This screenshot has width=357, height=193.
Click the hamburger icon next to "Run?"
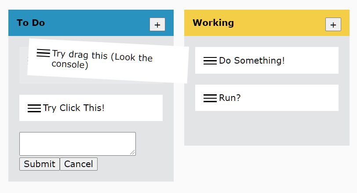point(210,98)
